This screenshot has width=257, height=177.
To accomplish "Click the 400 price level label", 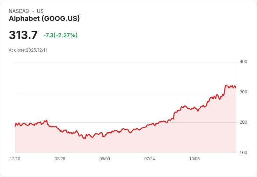I will [x=243, y=62].
